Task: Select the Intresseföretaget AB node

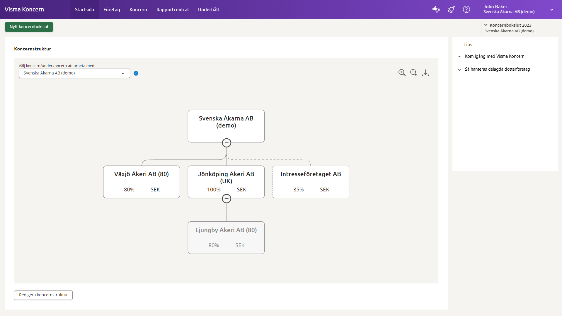Action: tap(311, 182)
